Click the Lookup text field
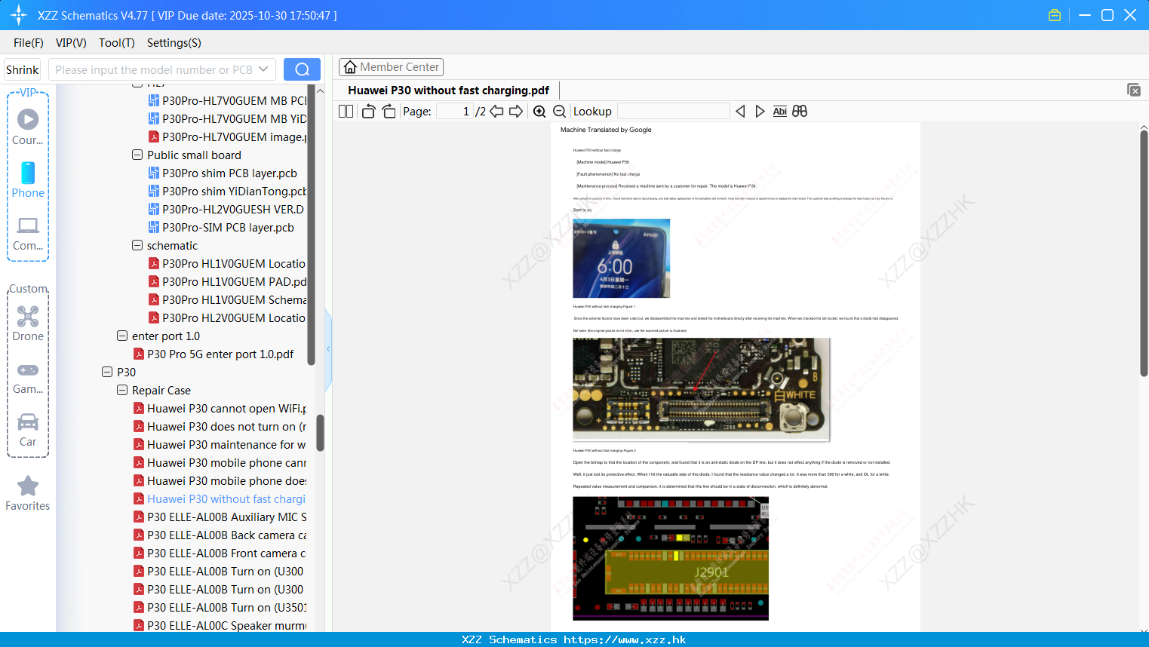 [x=674, y=112]
